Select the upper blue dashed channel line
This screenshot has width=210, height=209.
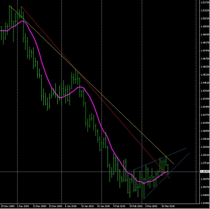[160, 159]
